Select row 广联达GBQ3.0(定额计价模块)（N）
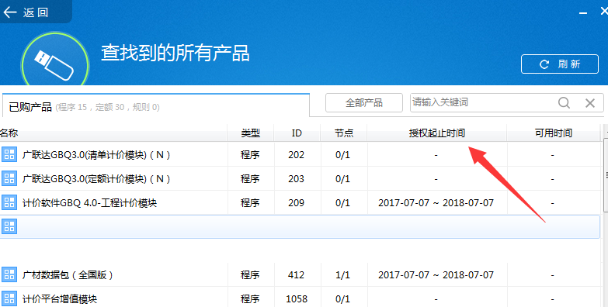 [300, 178]
